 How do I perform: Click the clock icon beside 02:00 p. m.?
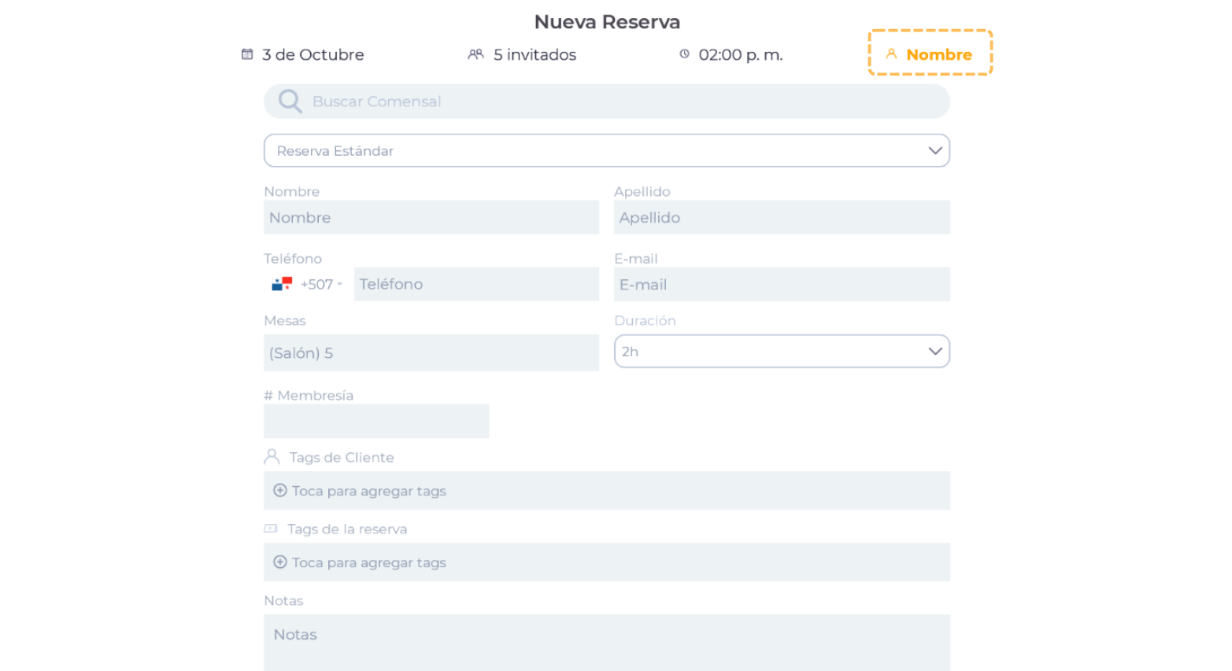(684, 54)
